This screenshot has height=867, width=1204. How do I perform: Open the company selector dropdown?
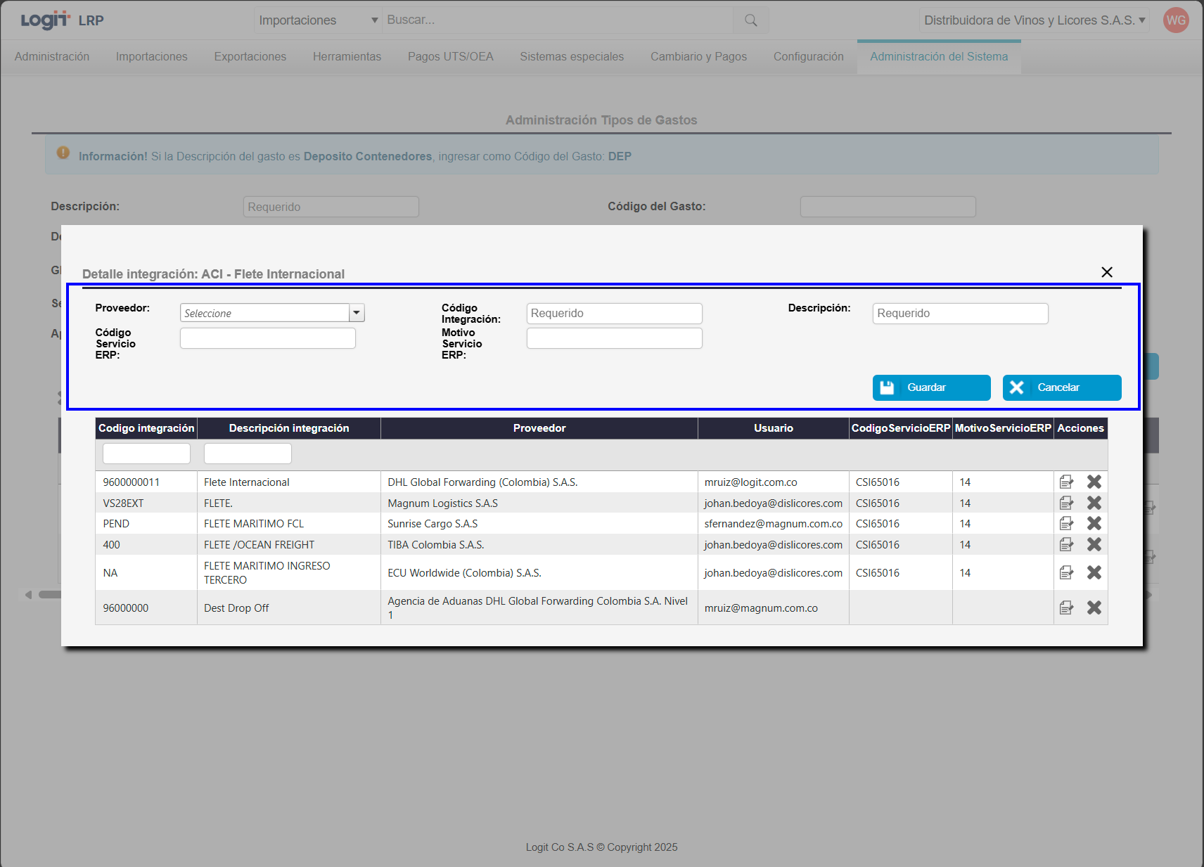point(1034,20)
